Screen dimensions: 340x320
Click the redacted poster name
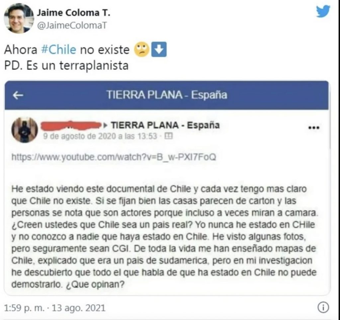pyautogui.click(x=71, y=125)
